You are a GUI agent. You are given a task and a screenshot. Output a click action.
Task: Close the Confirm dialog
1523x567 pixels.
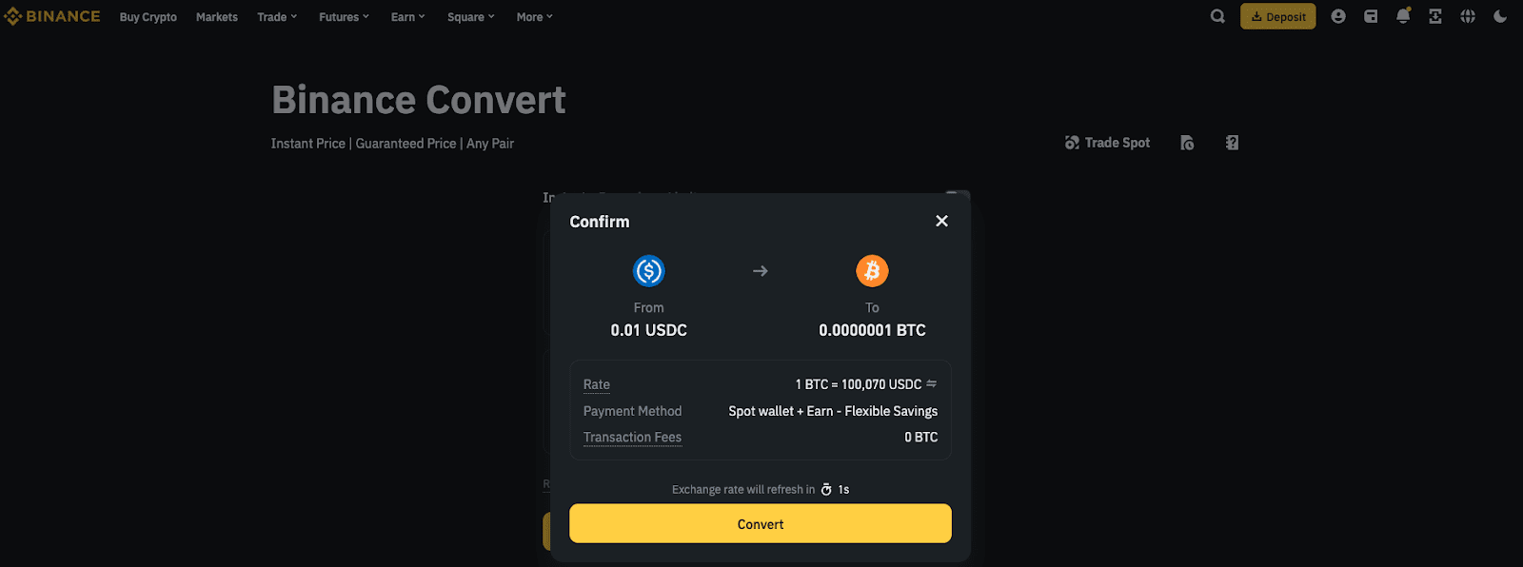point(941,221)
